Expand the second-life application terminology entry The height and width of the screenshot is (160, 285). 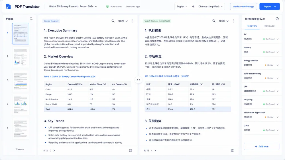click(x=278, y=117)
